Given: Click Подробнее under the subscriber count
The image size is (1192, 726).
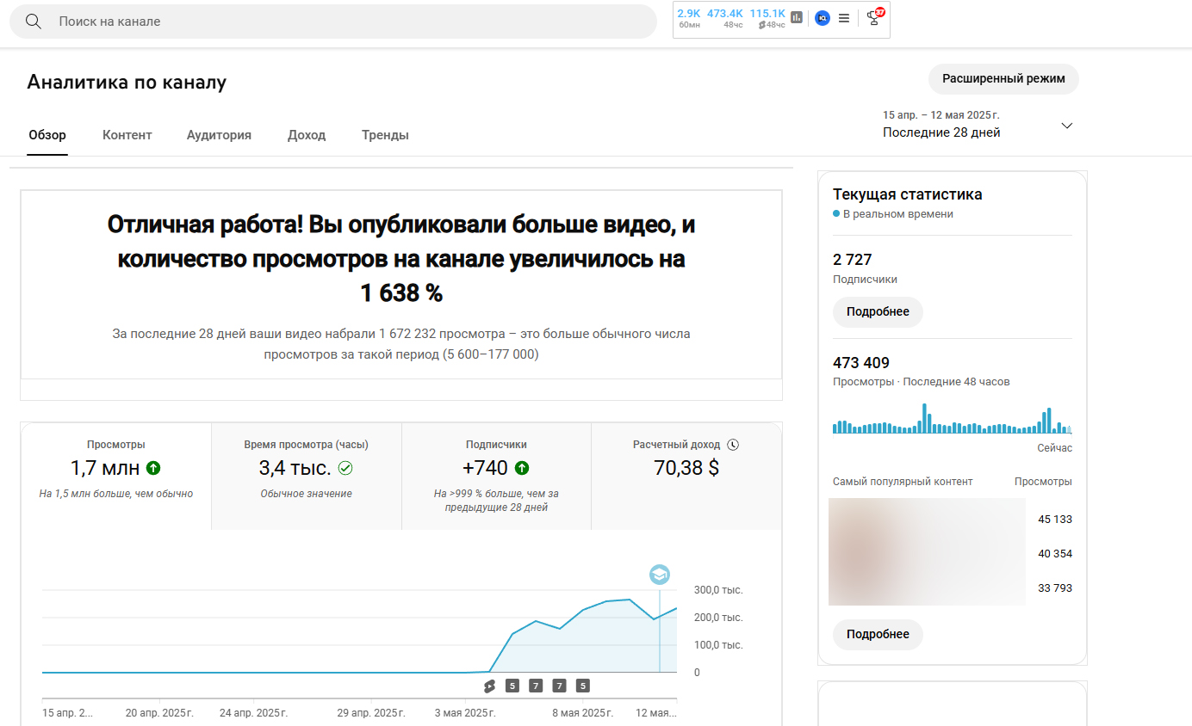Looking at the screenshot, I should coord(878,312).
